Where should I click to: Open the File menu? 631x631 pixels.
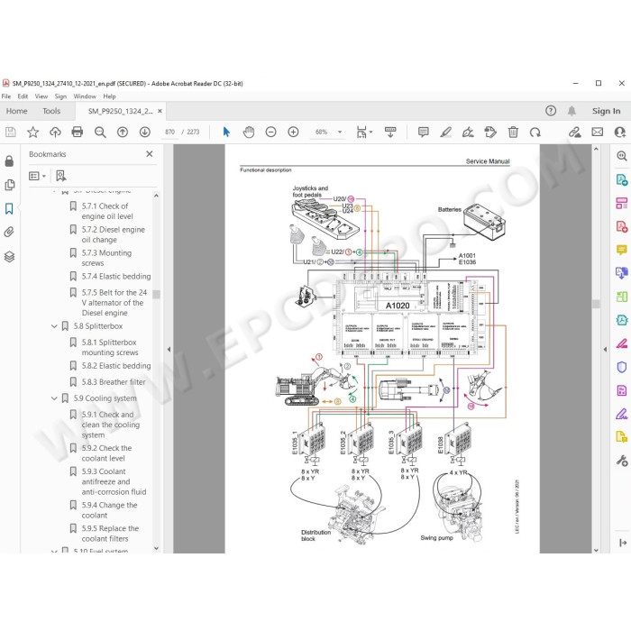[x=6, y=96]
